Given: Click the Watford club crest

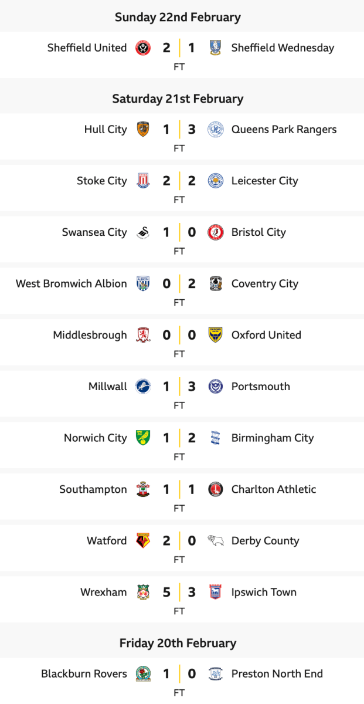Looking at the screenshot, I should pos(142,541).
